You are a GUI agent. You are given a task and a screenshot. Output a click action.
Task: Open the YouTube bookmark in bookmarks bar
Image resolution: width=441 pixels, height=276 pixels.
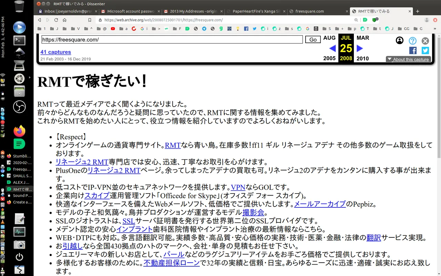[113, 29]
